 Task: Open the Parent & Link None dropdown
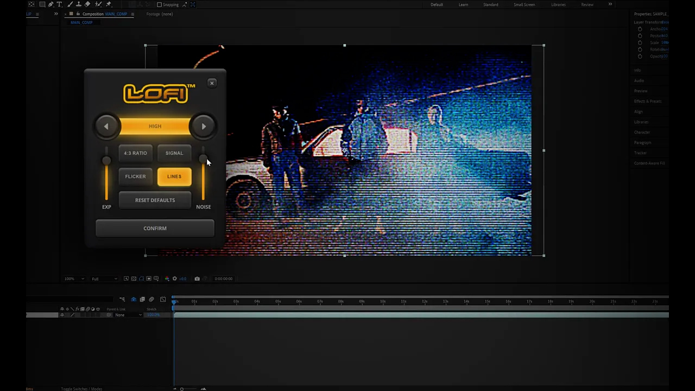[128, 315]
